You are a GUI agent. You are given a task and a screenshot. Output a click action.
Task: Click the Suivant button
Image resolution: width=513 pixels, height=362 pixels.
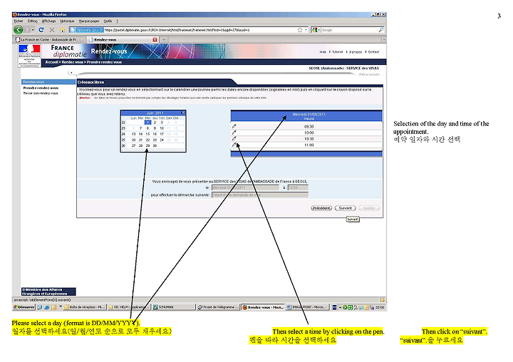(x=345, y=208)
